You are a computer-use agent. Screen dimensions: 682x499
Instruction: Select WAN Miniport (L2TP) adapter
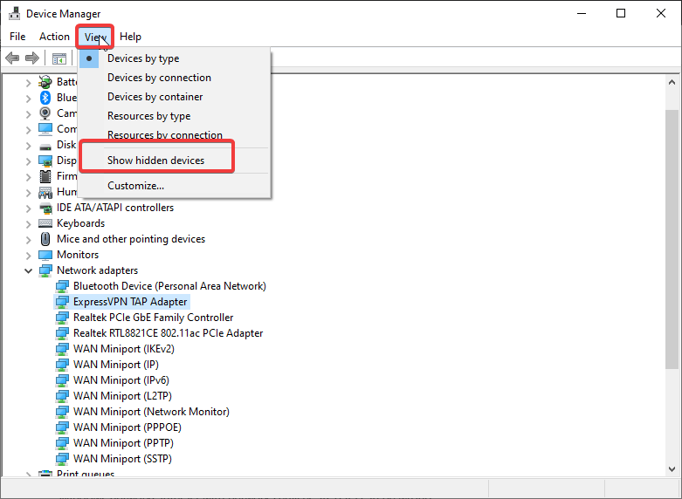[122, 395]
